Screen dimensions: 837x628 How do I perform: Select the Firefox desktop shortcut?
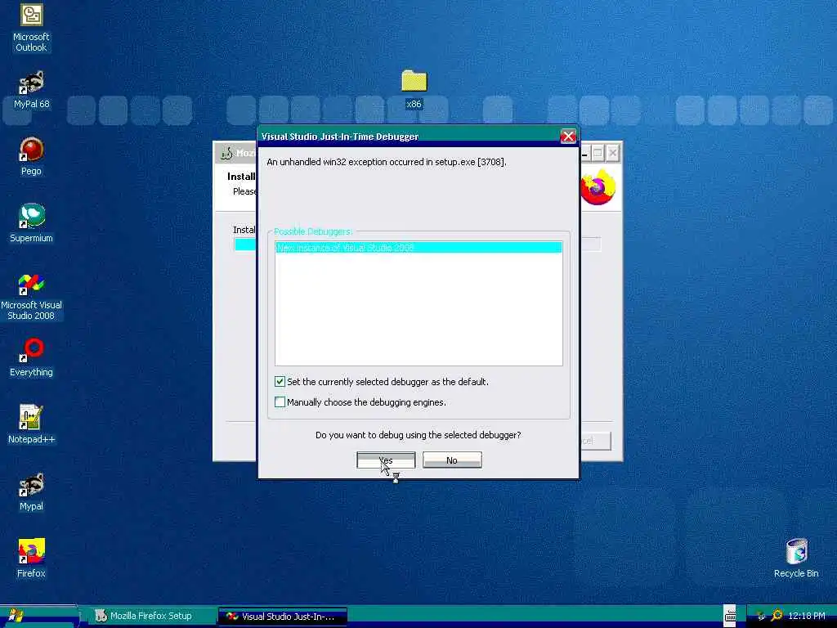[x=31, y=559]
